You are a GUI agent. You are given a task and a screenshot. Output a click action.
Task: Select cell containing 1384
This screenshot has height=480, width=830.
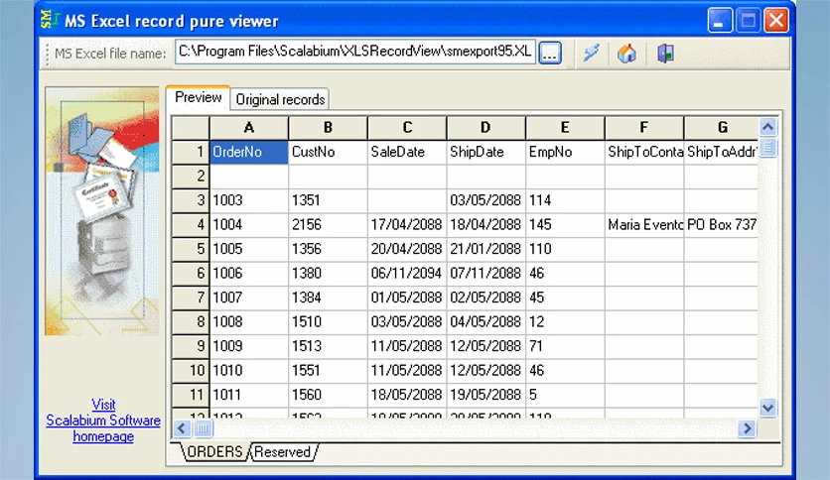click(328, 298)
